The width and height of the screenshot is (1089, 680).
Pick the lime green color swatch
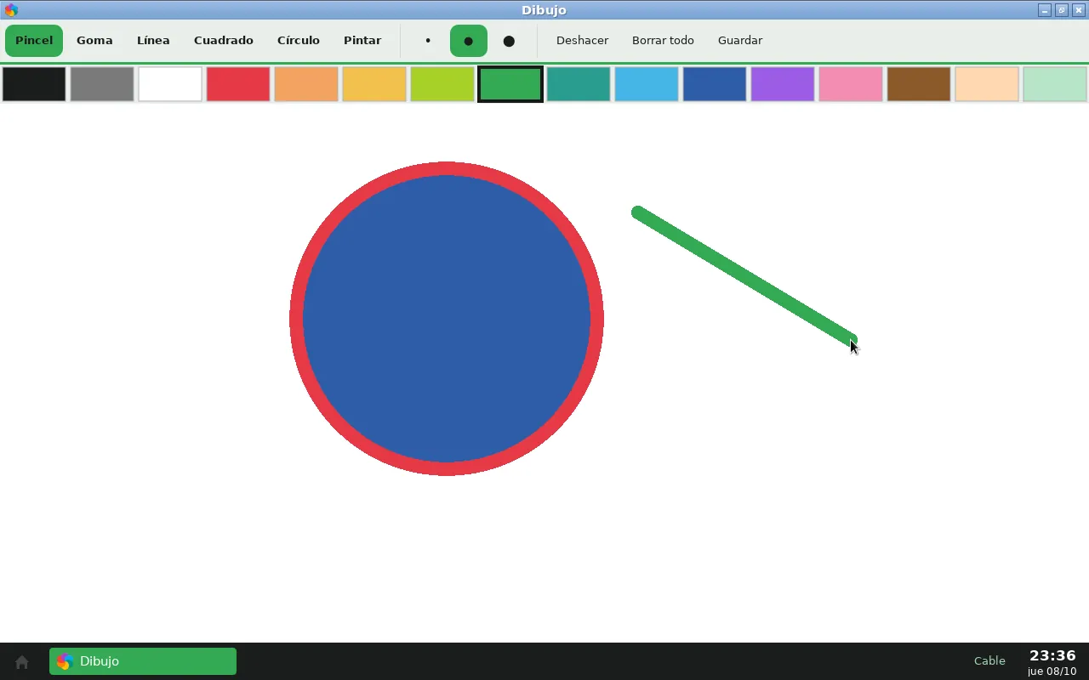442,84
